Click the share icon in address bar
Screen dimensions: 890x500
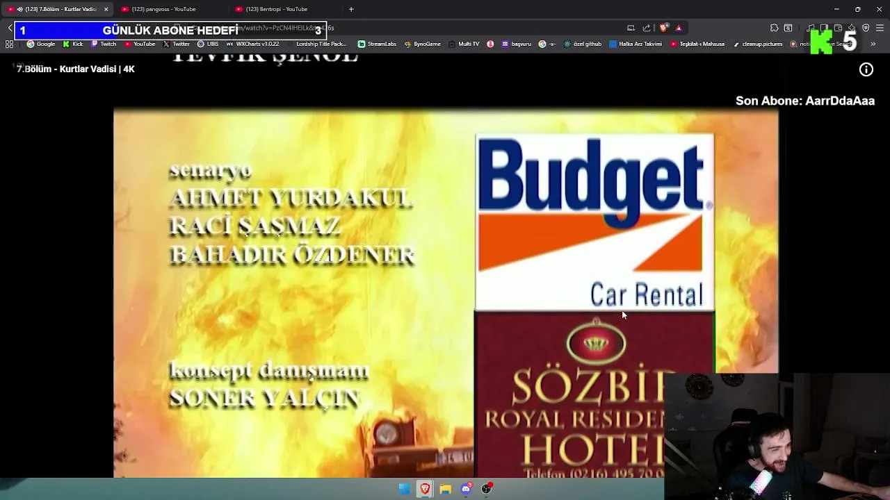647,28
